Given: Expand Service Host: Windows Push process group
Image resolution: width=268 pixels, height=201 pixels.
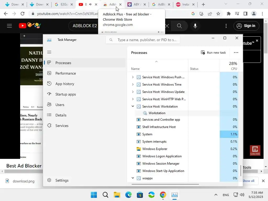Looking at the screenshot, I should point(133,77).
